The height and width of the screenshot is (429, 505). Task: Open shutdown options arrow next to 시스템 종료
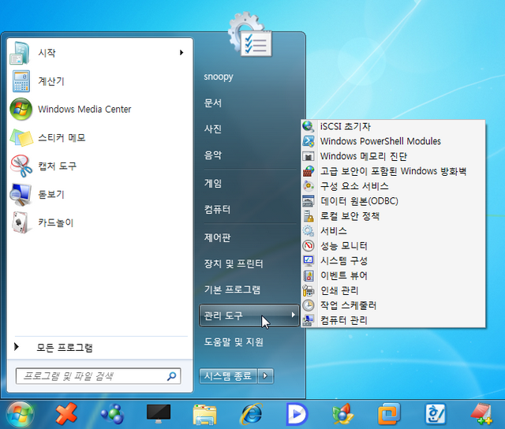tap(265, 376)
